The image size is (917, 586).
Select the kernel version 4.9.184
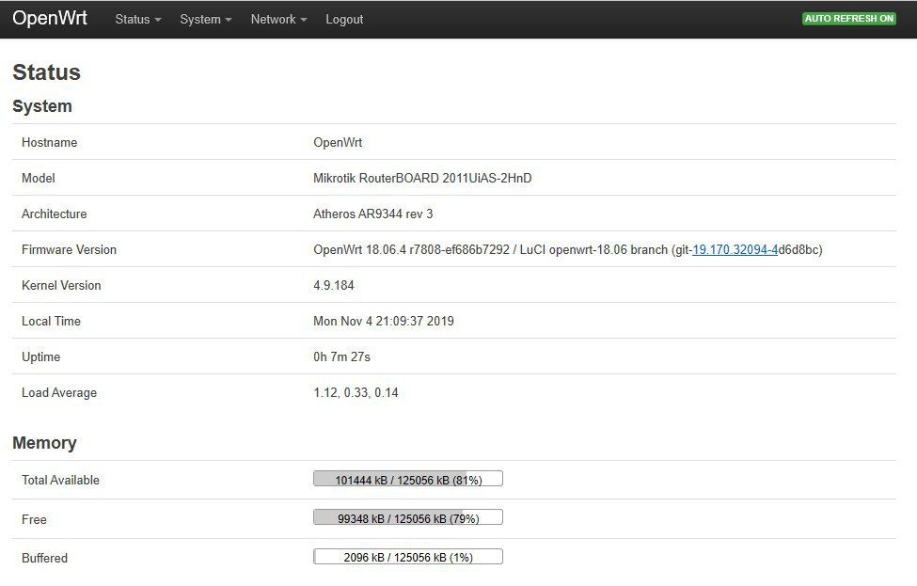pyautogui.click(x=334, y=285)
